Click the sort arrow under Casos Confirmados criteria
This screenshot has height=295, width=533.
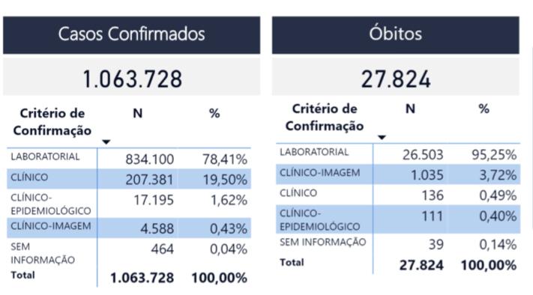click(x=106, y=142)
